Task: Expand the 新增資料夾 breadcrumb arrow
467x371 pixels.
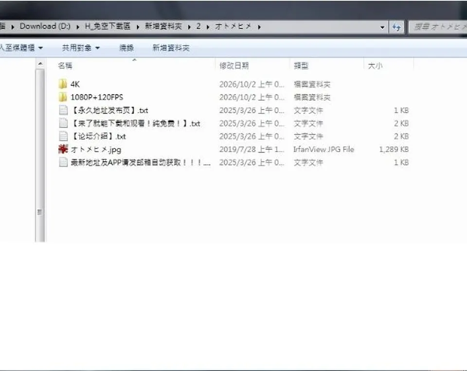Action: pos(189,27)
